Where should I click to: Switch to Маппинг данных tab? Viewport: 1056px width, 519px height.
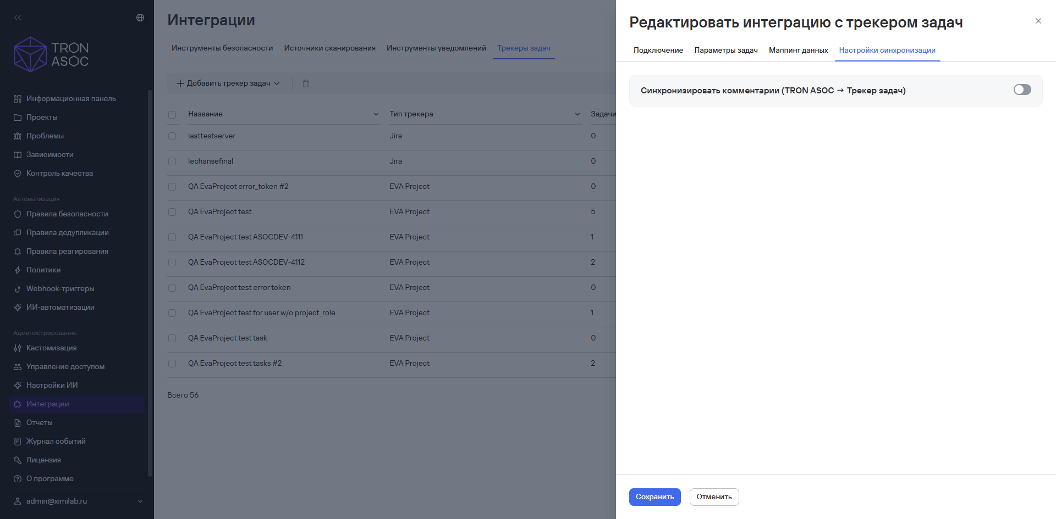coord(799,50)
